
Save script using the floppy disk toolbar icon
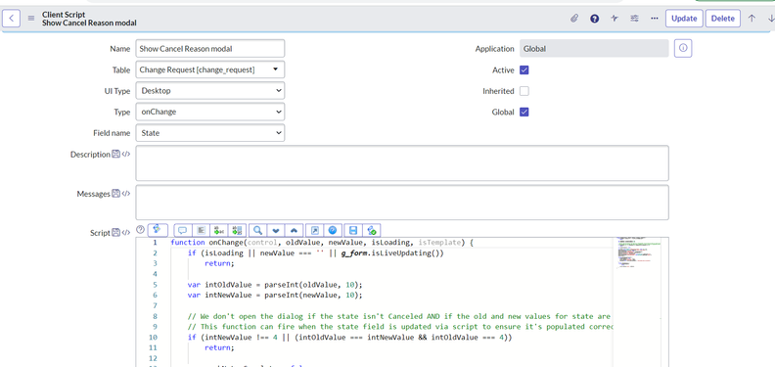(353, 231)
